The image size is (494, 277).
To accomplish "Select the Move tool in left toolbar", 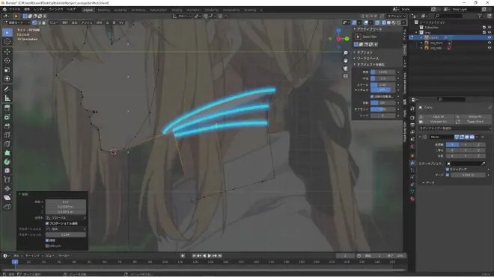I will (x=7, y=52).
